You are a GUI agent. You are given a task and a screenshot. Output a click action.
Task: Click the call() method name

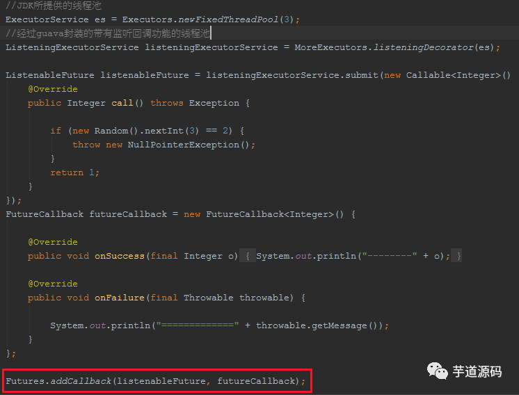[122, 103]
